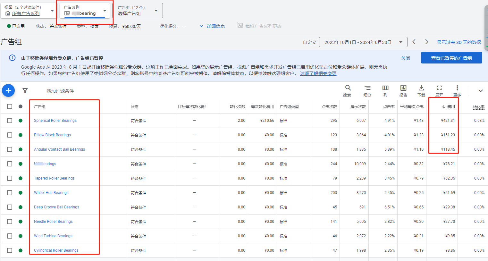Click status dot for Spherical Roller Bearings
Image resolution: width=488 pixels, height=261 pixels.
click(x=21, y=121)
